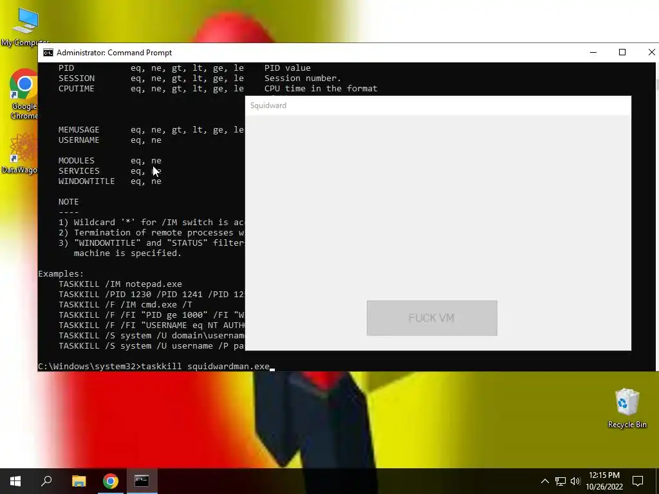Click the 'TASKKILL /F /IM cmd.exe /T' line
The width and height of the screenshot is (659, 494).
(125, 304)
